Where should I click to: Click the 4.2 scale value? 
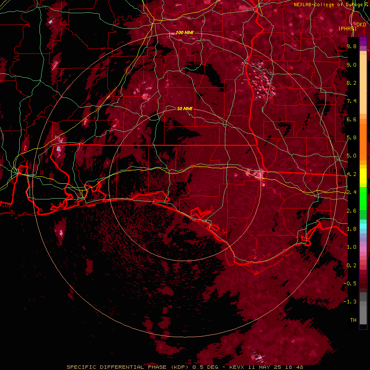click(x=351, y=174)
